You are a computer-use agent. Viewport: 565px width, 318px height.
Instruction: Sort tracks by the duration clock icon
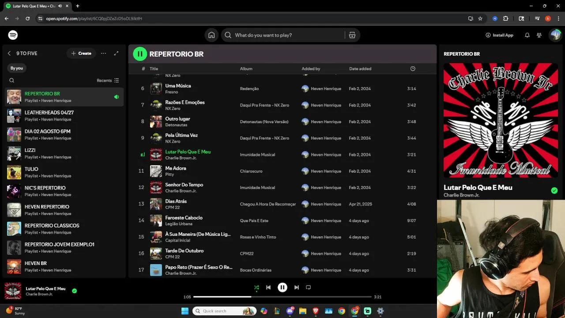413,68
